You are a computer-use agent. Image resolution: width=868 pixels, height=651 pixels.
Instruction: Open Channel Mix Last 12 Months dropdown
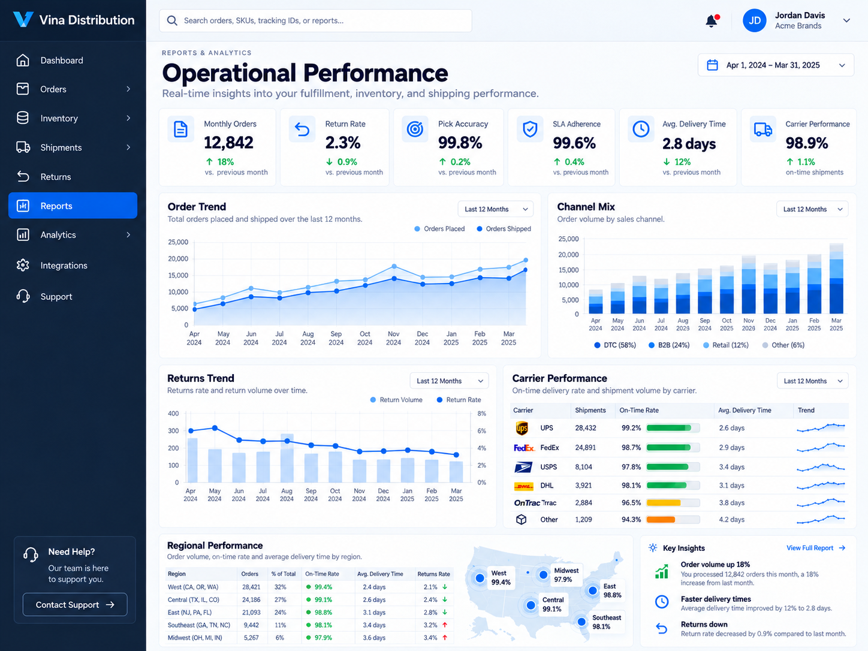coord(812,209)
